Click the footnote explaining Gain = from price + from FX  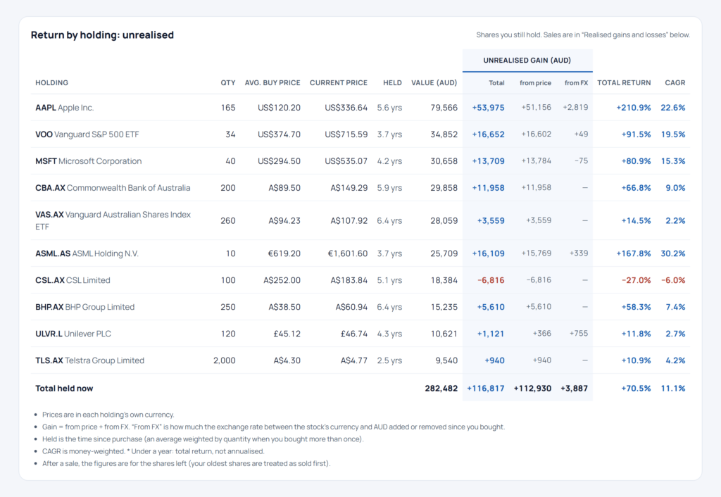coord(273,427)
